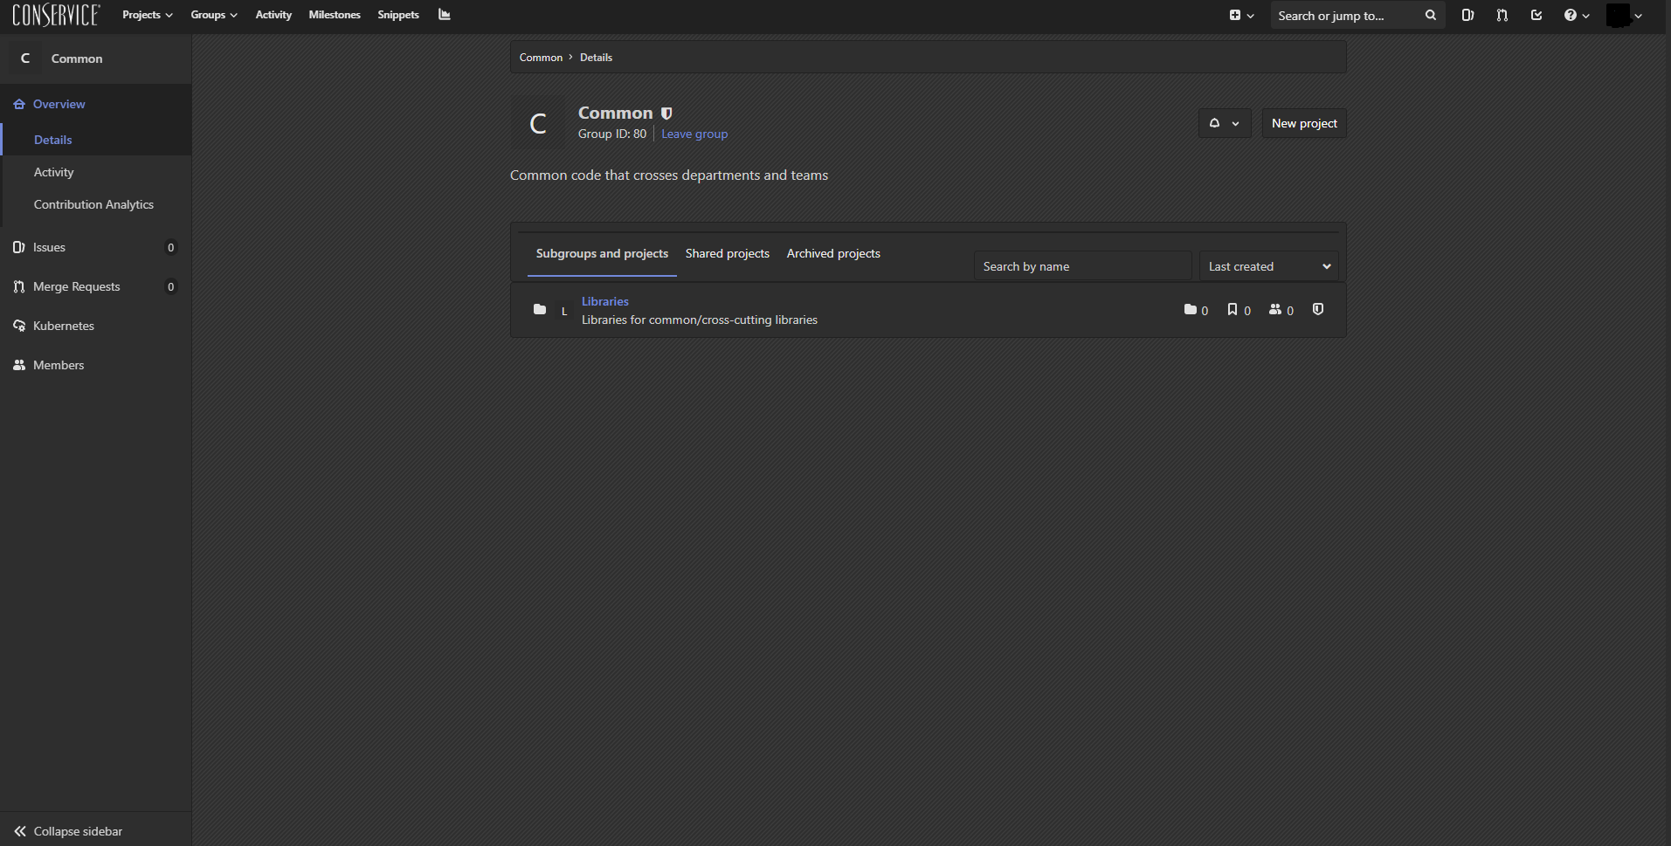Switch to the Archived projects tab
Screen dimensions: 1671x846
pos(832,253)
